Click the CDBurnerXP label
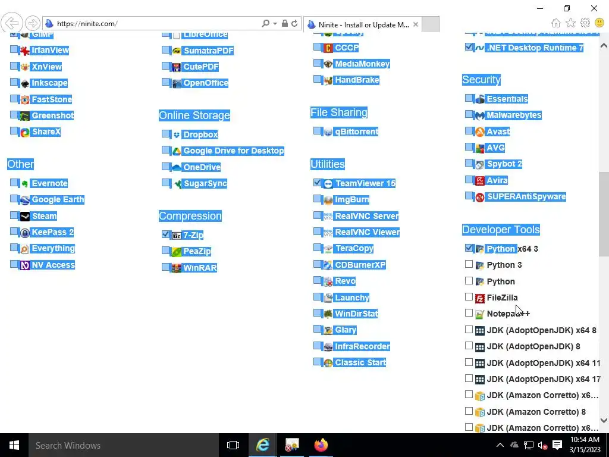The height and width of the screenshot is (457, 609). (x=360, y=265)
